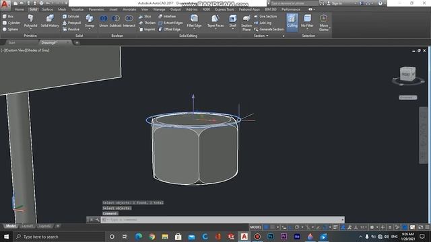The image size is (431, 242).
Task: Toggle polar tracking in status bar
Action: pyautogui.click(x=297, y=227)
